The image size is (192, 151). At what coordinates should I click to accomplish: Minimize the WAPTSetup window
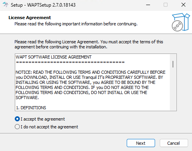tap(148, 5)
